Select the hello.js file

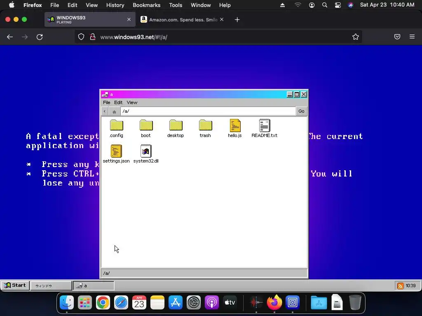(x=235, y=129)
